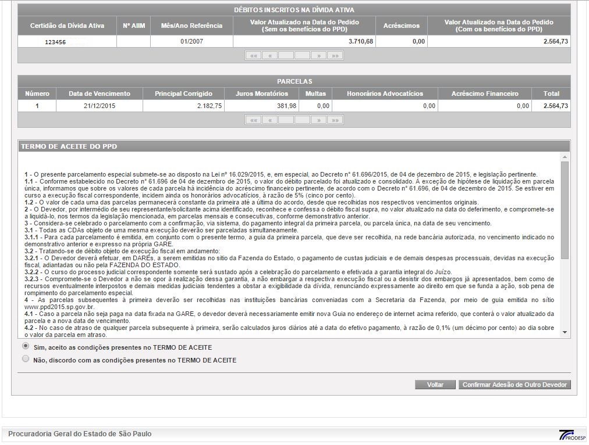Go to previous page of Parcelas table
This screenshot has width=589, height=445.
[x=269, y=120]
